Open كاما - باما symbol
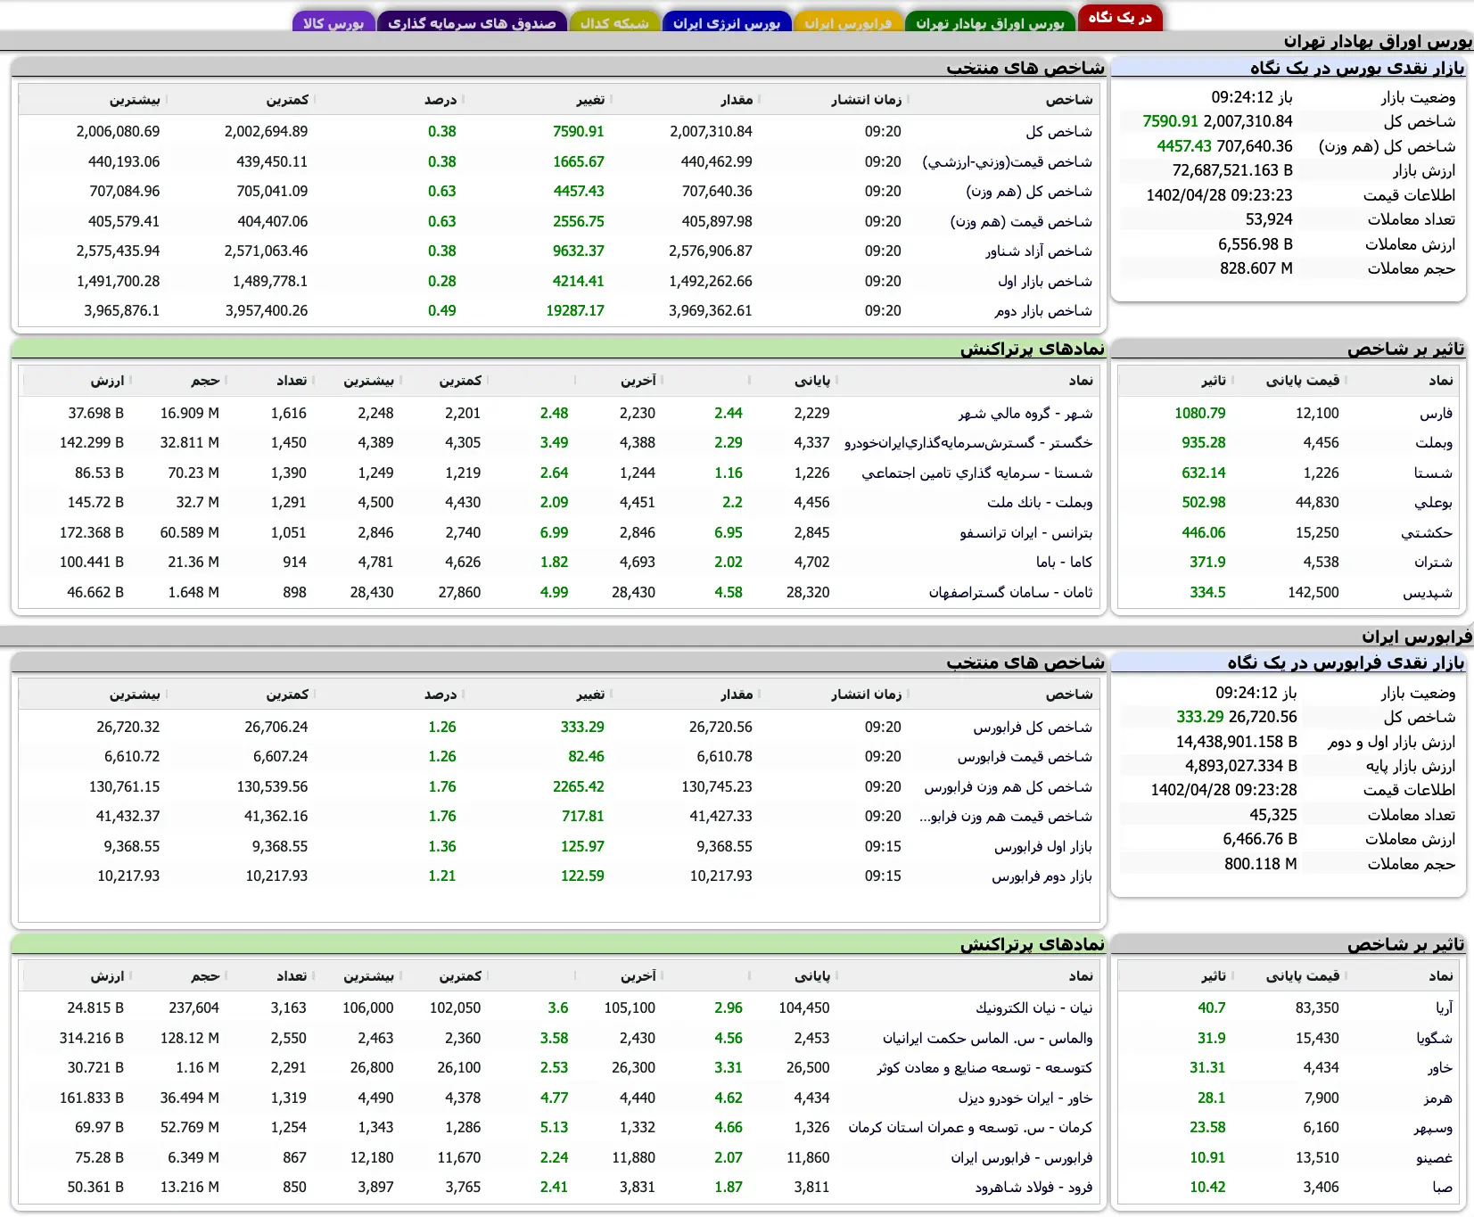This screenshot has height=1217, width=1474. 1064,562
